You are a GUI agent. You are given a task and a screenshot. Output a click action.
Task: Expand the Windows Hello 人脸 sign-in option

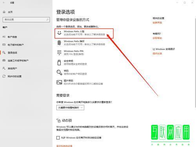[84, 33]
